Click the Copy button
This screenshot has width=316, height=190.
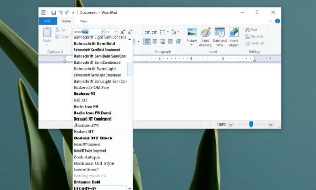pyautogui.click(x=62, y=36)
